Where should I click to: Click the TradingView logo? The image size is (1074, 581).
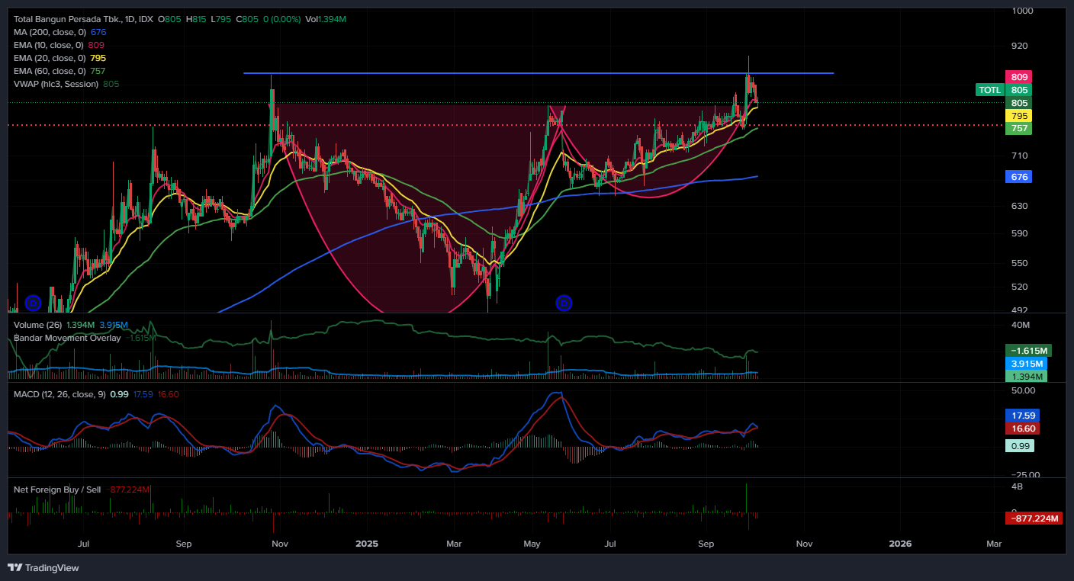(x=43, y=568)
